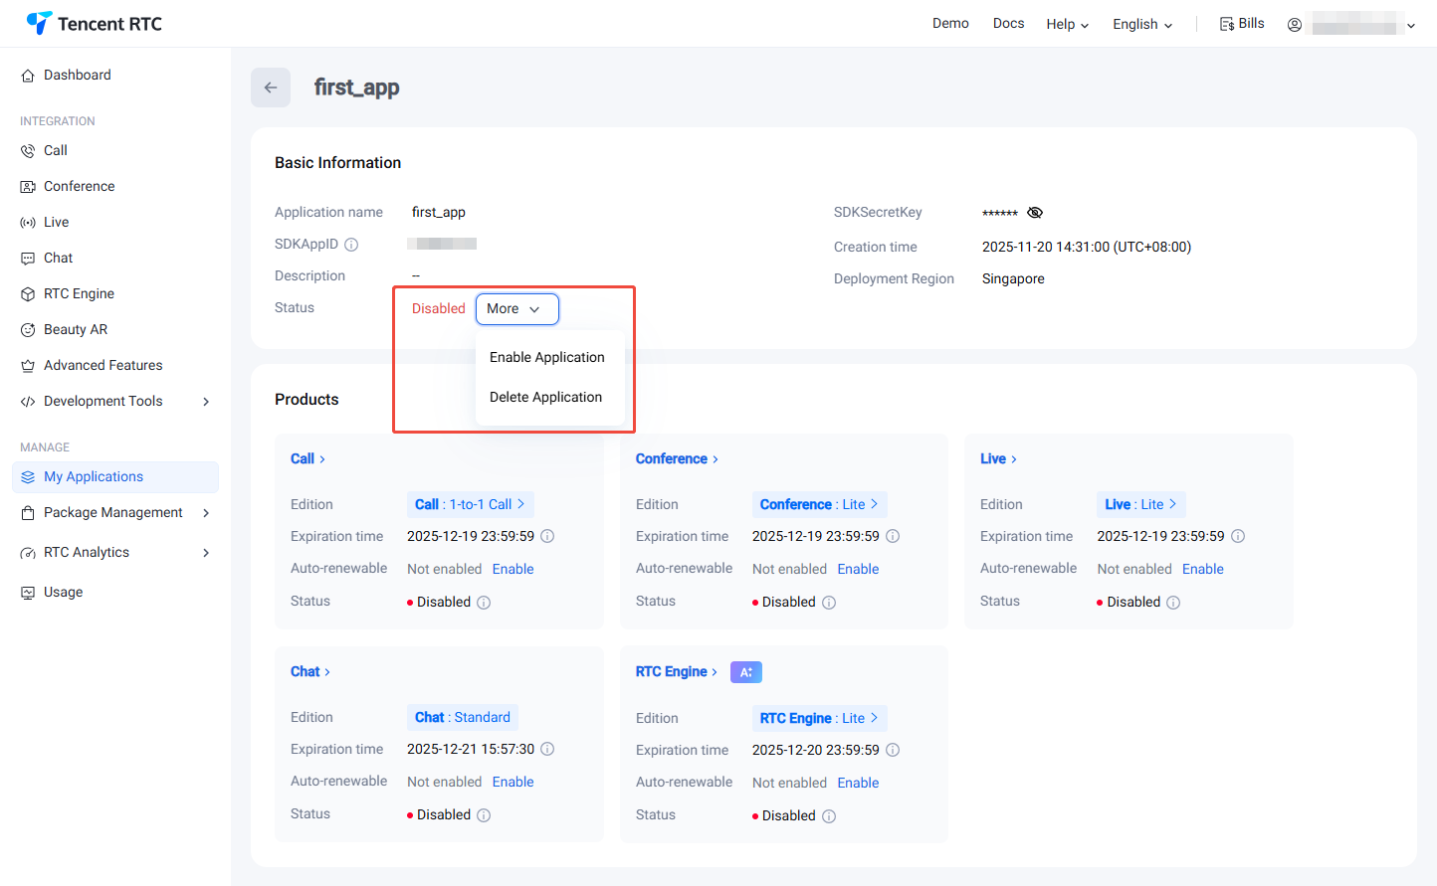Expand the English language dropdown
The image size is (1437, 886).
pos(1142,25)
